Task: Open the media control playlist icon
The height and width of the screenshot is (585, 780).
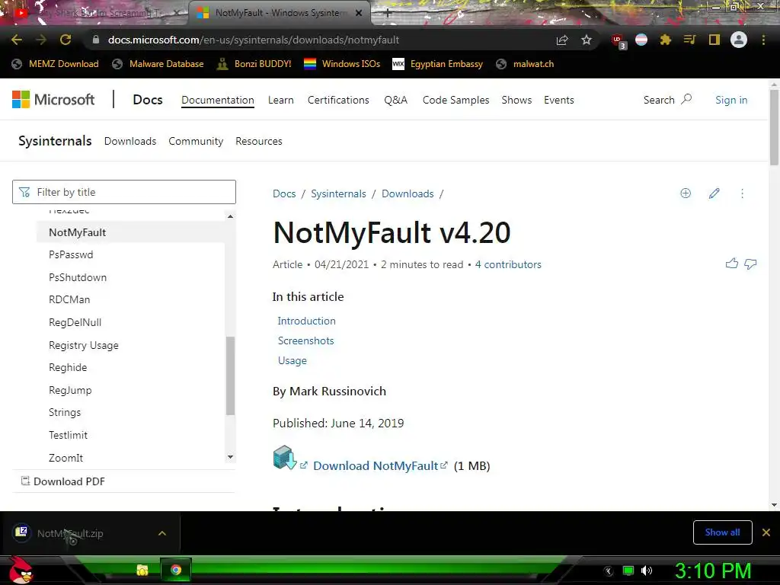Action: (x=689, y=40)
